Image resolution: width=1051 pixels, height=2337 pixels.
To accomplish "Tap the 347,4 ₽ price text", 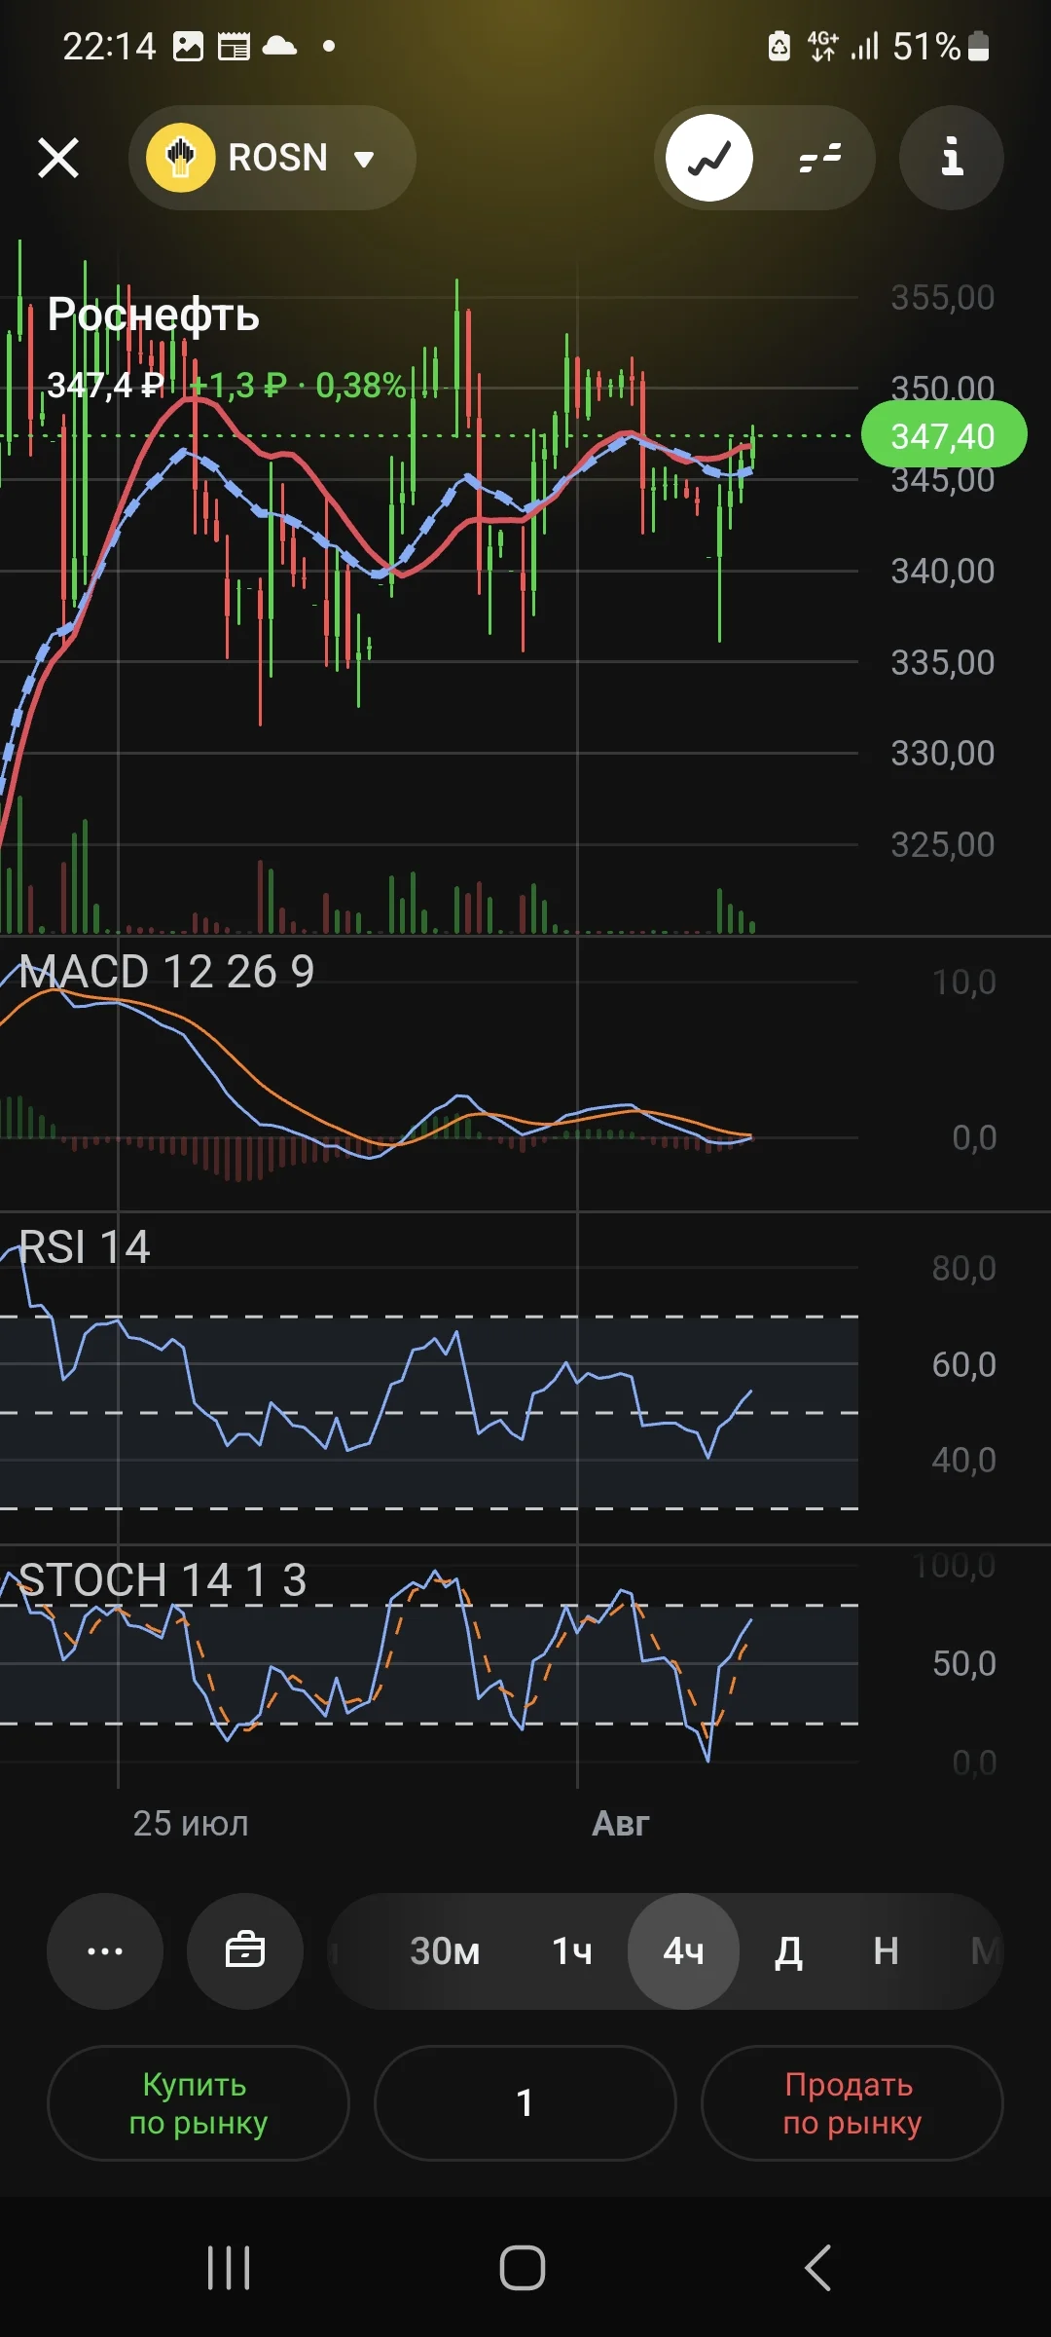I will point(105,386).
